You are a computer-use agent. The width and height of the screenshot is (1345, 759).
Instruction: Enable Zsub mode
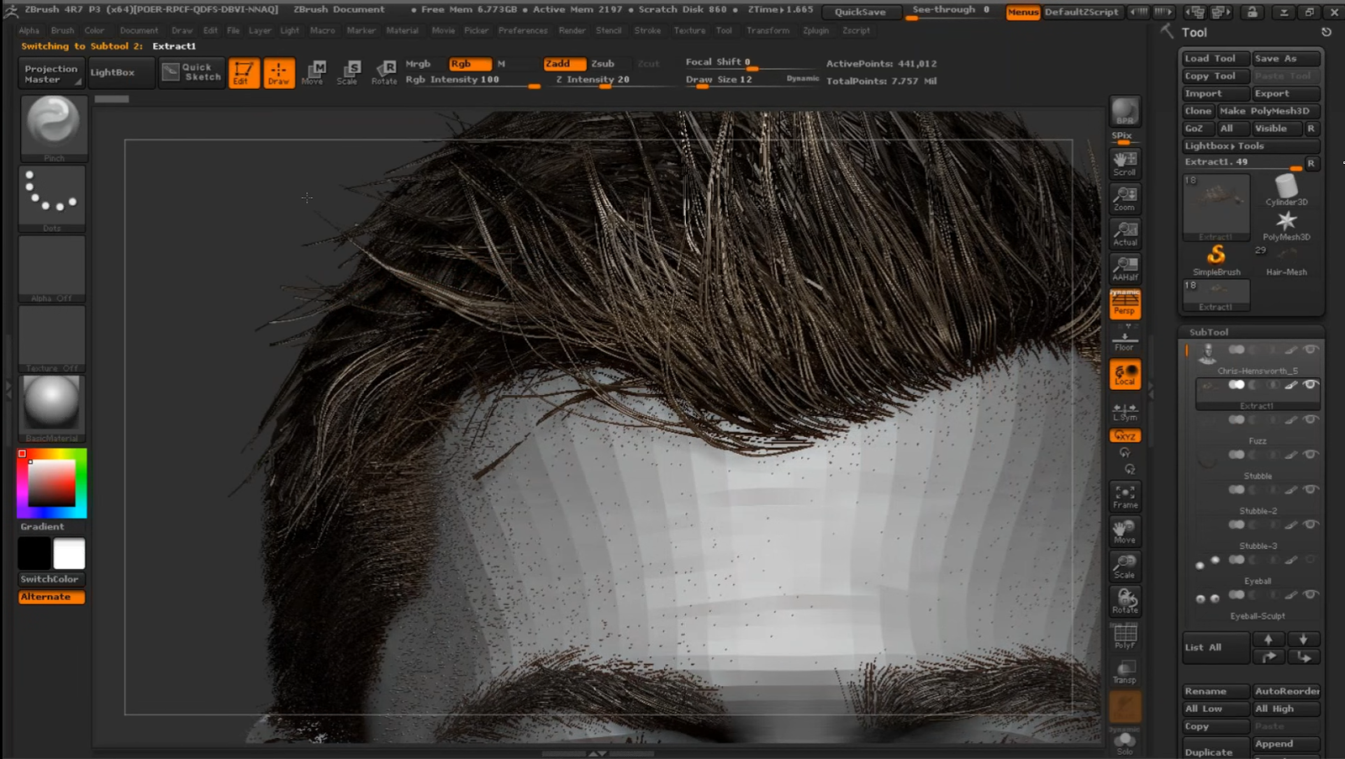point(603,64)
